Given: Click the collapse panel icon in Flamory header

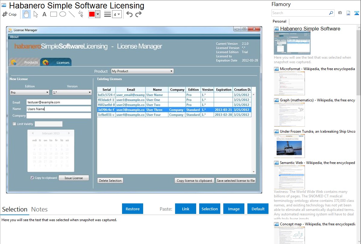Looking at the screenshot, I should click(356, 13).
